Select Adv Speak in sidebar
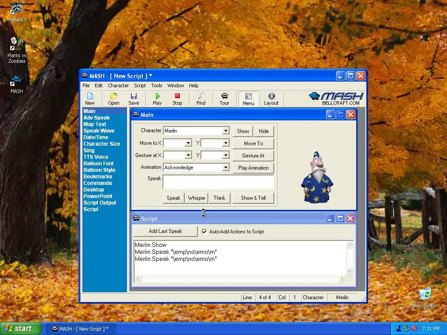Viewport: 447px width, 335px height. (96, 118)
